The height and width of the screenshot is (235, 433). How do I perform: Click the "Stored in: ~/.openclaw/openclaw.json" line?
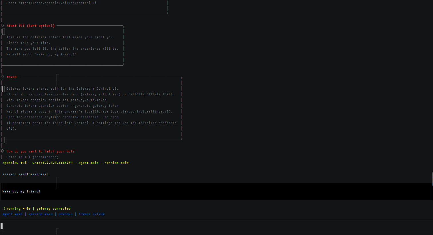tap(90, 94)
